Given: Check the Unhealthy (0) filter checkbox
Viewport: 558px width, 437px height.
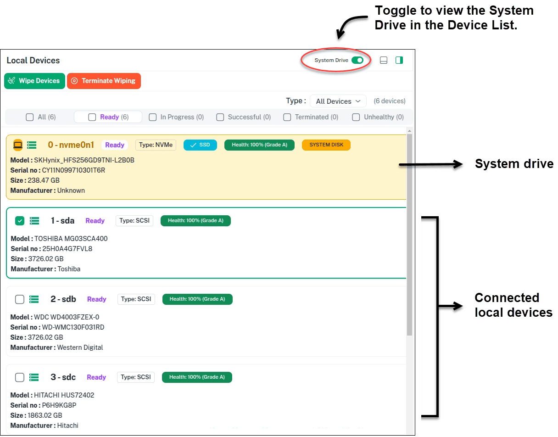Looking at the screenshot, I should pos(356,117).
